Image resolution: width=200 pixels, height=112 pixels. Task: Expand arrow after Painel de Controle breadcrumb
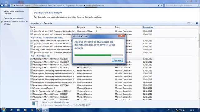[x=32, y=6]
